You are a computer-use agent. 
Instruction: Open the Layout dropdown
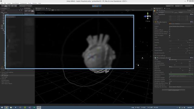(179, 6)
